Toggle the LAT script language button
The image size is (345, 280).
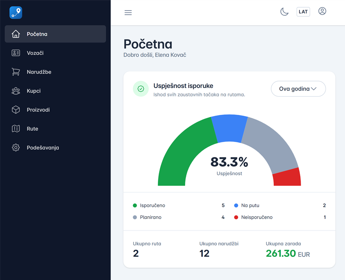pos(303,12)
